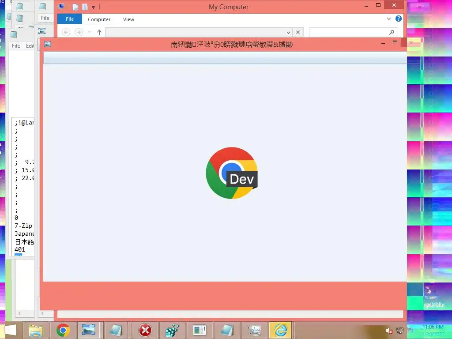Go forward with the Forward arrow in My Computer
The width and height of the screenshot is (452, 339).
point(79,32)
